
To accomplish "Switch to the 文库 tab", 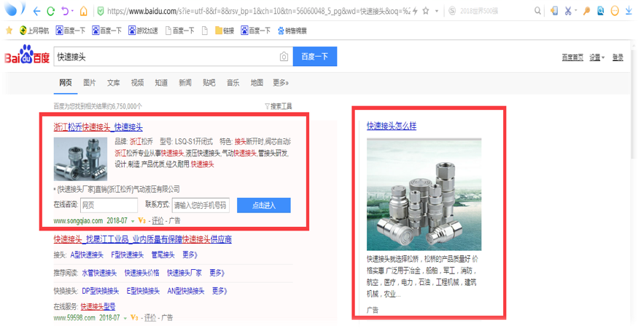I will (x=114, y=83).
